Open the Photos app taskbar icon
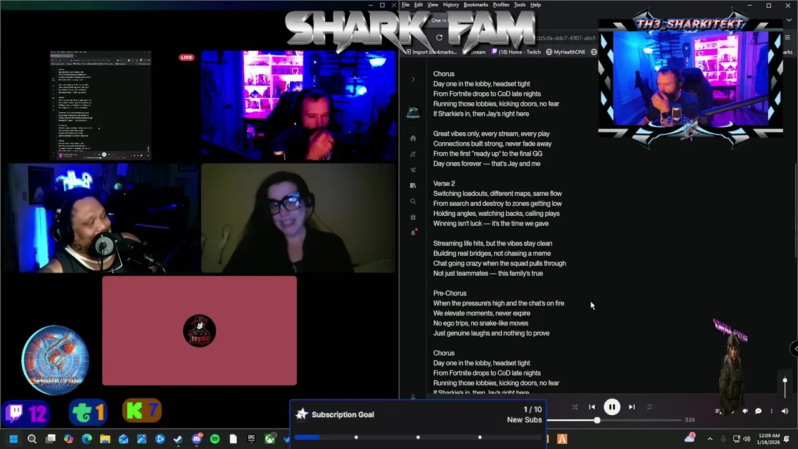The width and height of the screenshot is (798, 449). pyautogui.click(x=142, y=440)
